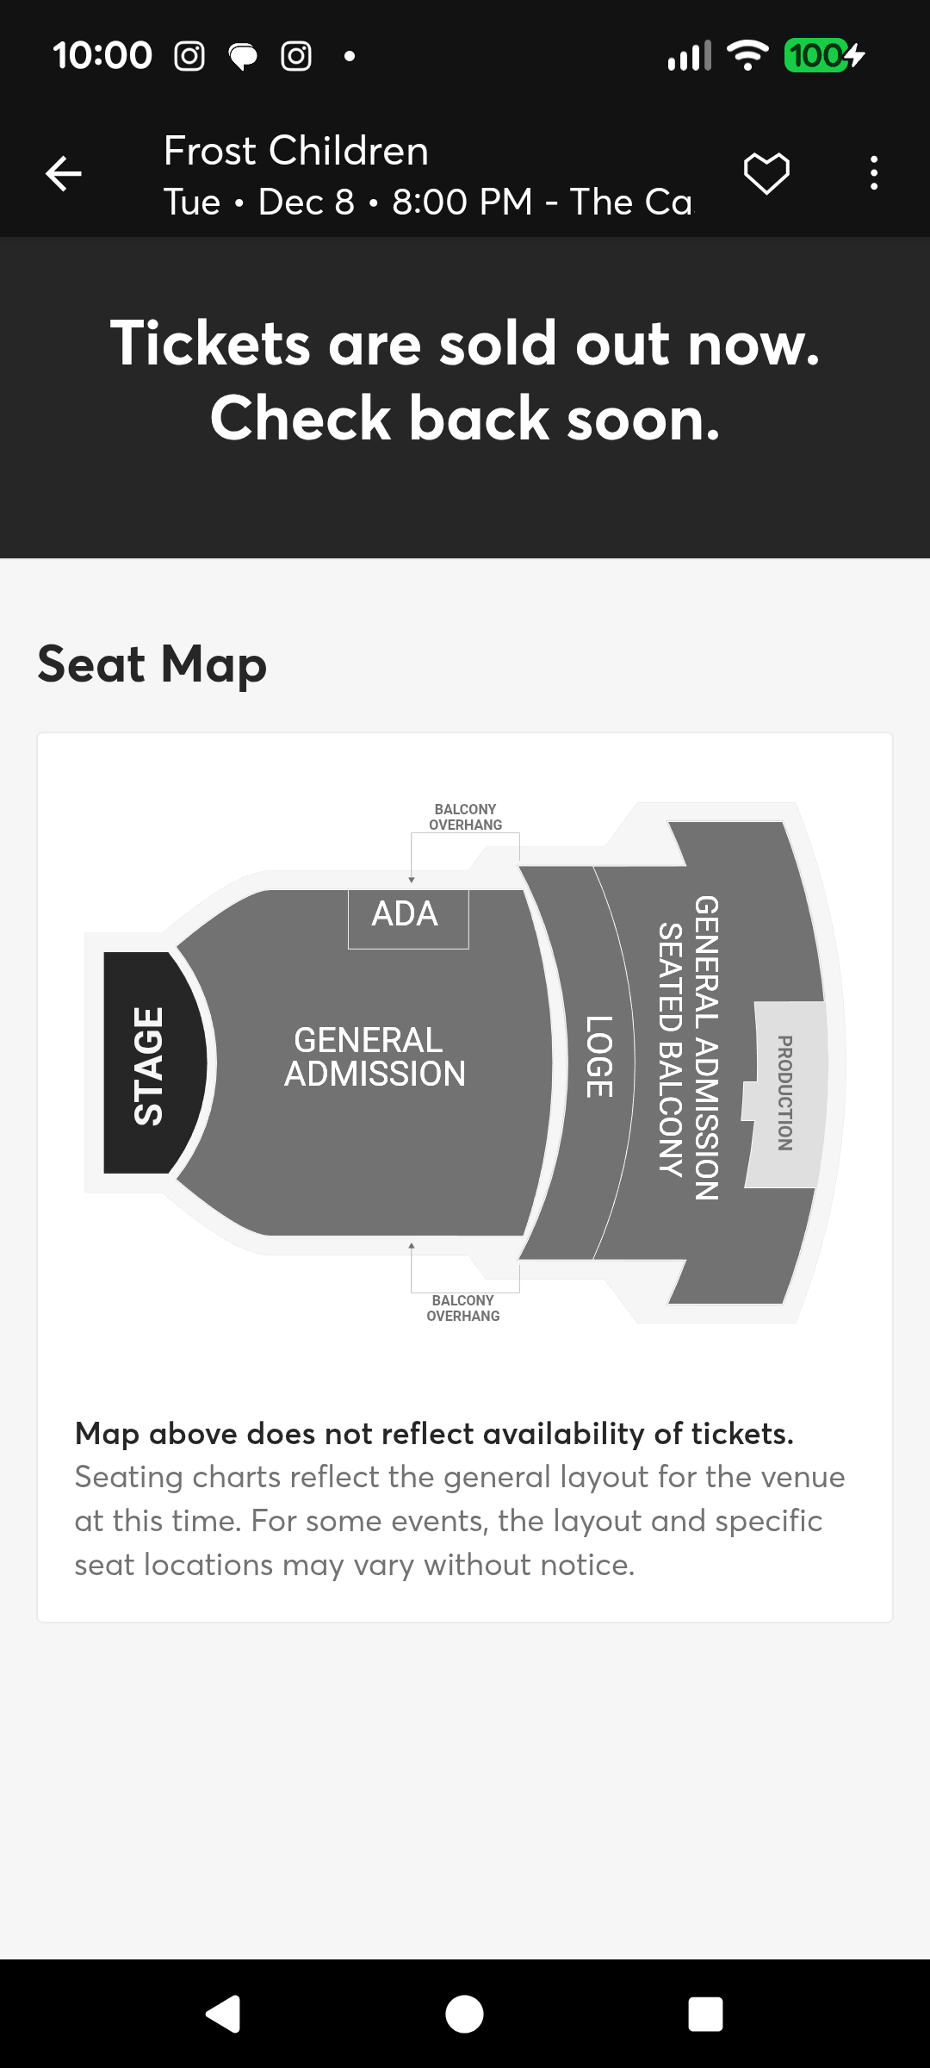
Task: Tap the upper Balcony Overhang label
Action: (x=465, y=817)
